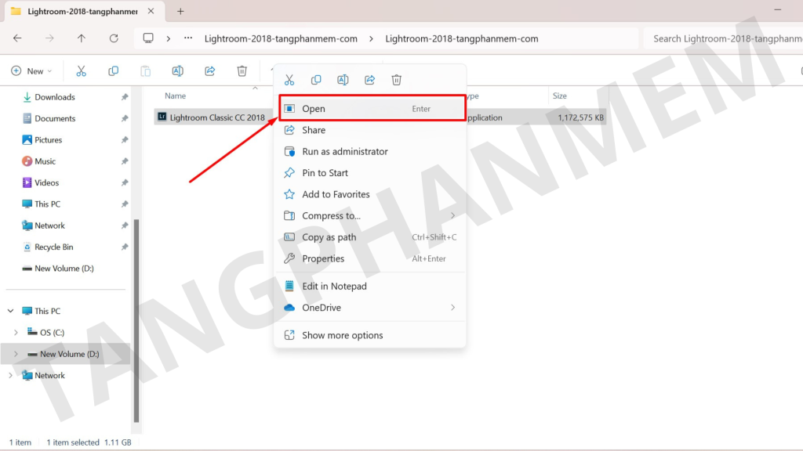This screenshot has height=451, width=803.
Task: Collapse the This PC tree node
Action: (x=10, y=311)
